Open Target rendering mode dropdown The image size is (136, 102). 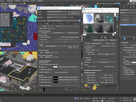coord(57,12)
